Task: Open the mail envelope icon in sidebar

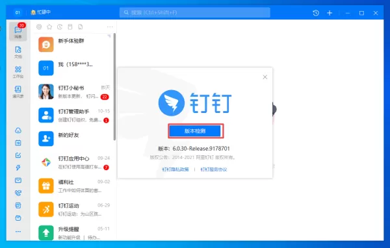Action: tap(18, 180)
